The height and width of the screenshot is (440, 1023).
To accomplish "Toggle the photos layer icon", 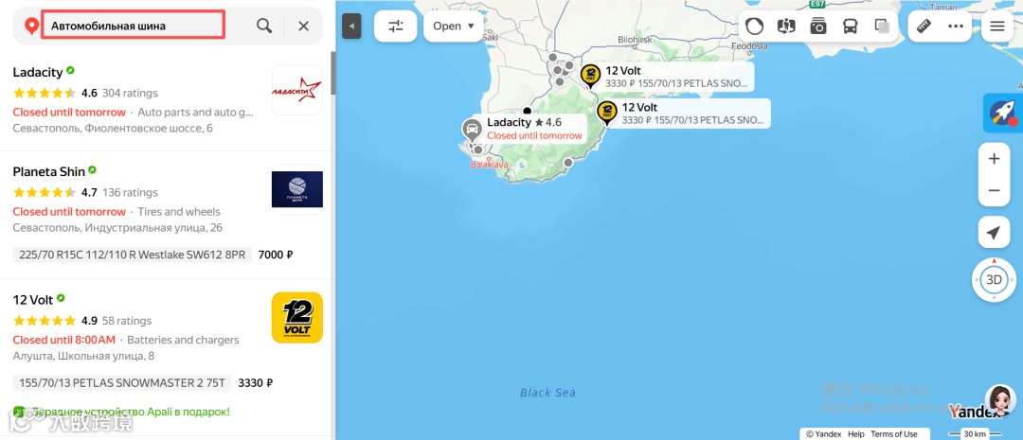I will (818, 26).
